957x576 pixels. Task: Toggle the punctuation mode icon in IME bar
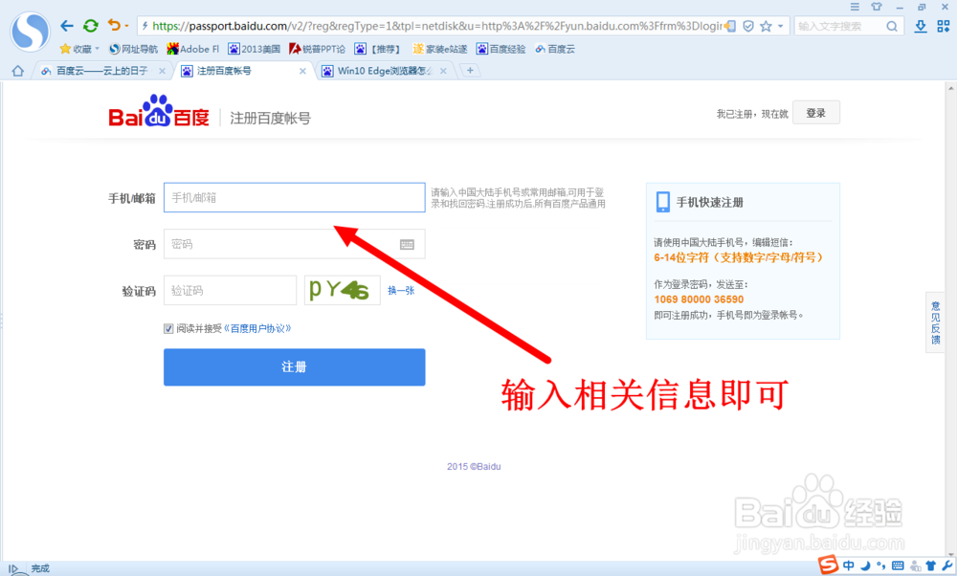coord(880,565)
